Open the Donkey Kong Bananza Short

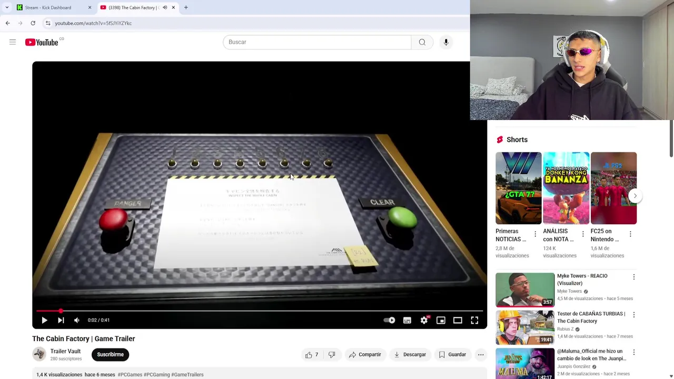click(566, 188)
